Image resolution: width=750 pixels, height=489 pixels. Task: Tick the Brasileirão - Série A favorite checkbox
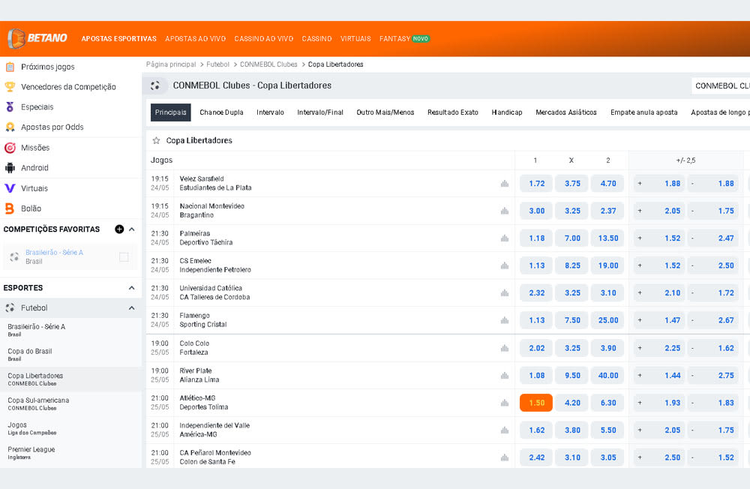pos(124,257)
